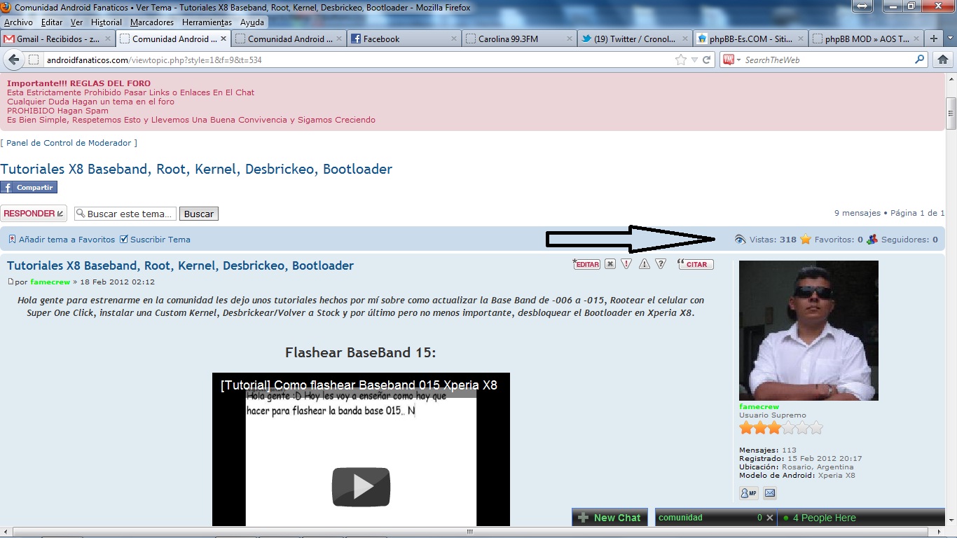The height and width of the screenshot is (538, 957).
Task: Open a new tab with the plus button
Action: pos(933,39)
